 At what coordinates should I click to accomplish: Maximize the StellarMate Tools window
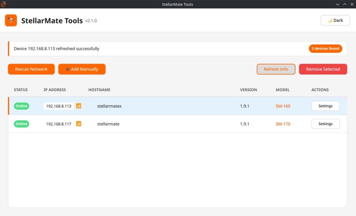pyautogui.click(x=345, y=4)
